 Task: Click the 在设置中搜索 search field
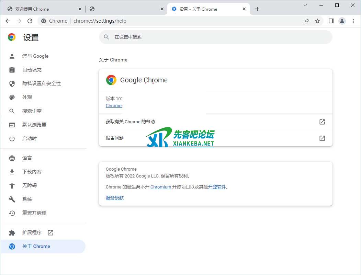220,37
